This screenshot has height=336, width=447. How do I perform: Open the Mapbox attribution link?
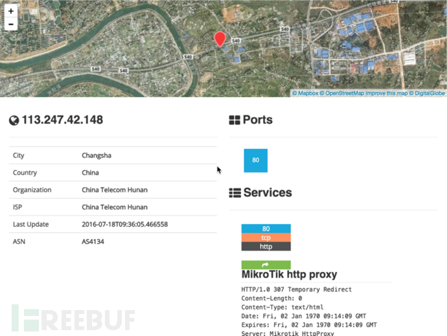[306, 93]
